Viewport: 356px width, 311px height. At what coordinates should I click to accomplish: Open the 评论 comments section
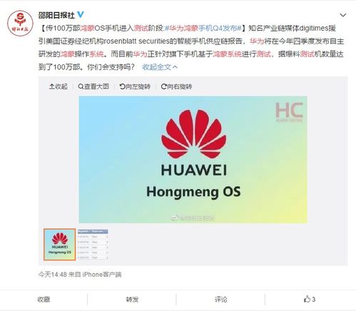[x=220, y=300]
